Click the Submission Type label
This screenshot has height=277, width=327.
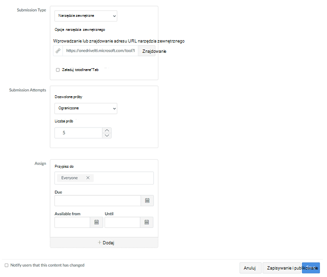(31, 10)
